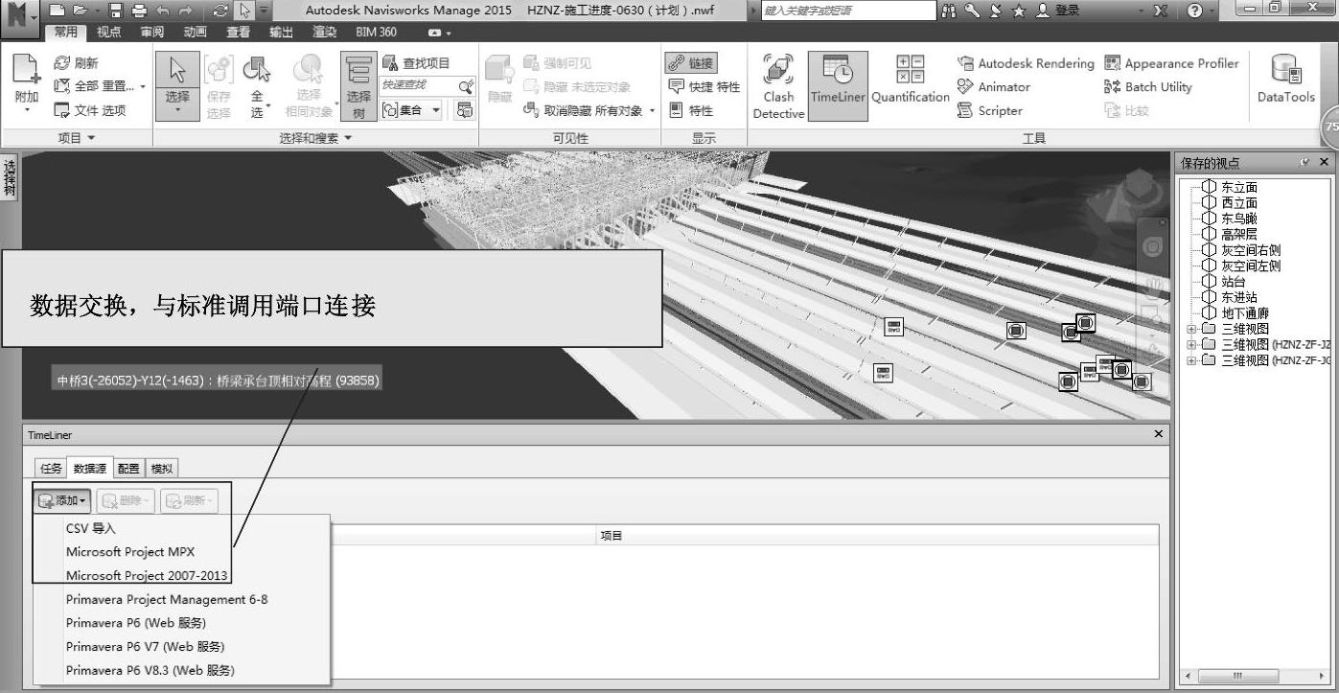Click 登录 sign-in in title bar
This screenshot has width=1339, height=693.
pyautogui.click(x=1058, y=11)
